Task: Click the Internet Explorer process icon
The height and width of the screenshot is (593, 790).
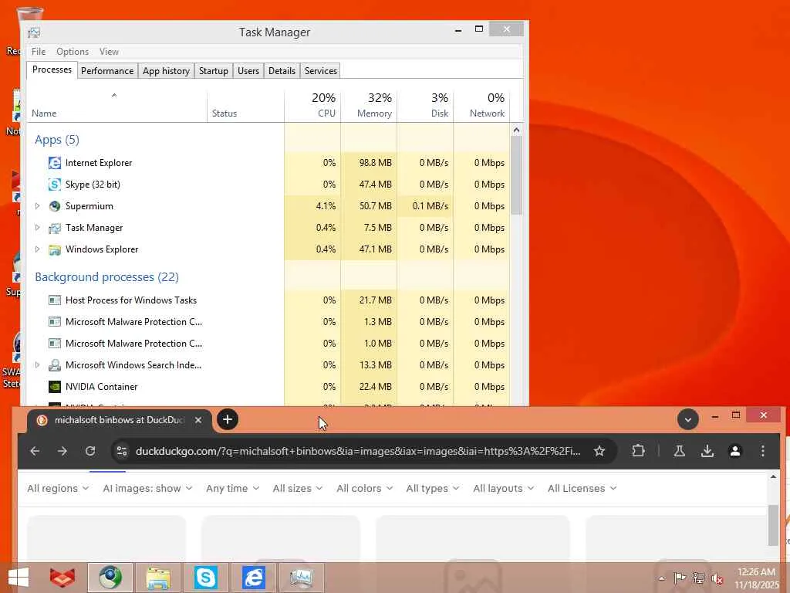Action: 55,163
